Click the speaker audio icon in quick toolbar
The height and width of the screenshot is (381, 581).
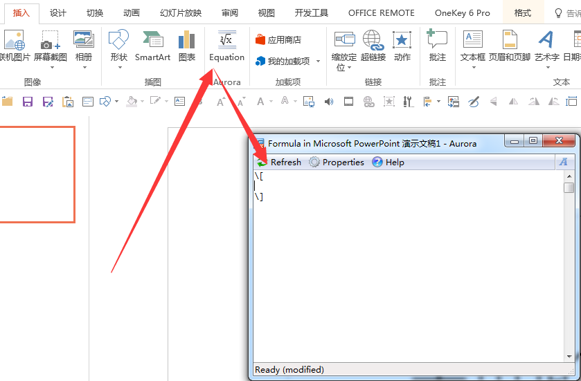[x=329, y=102]
